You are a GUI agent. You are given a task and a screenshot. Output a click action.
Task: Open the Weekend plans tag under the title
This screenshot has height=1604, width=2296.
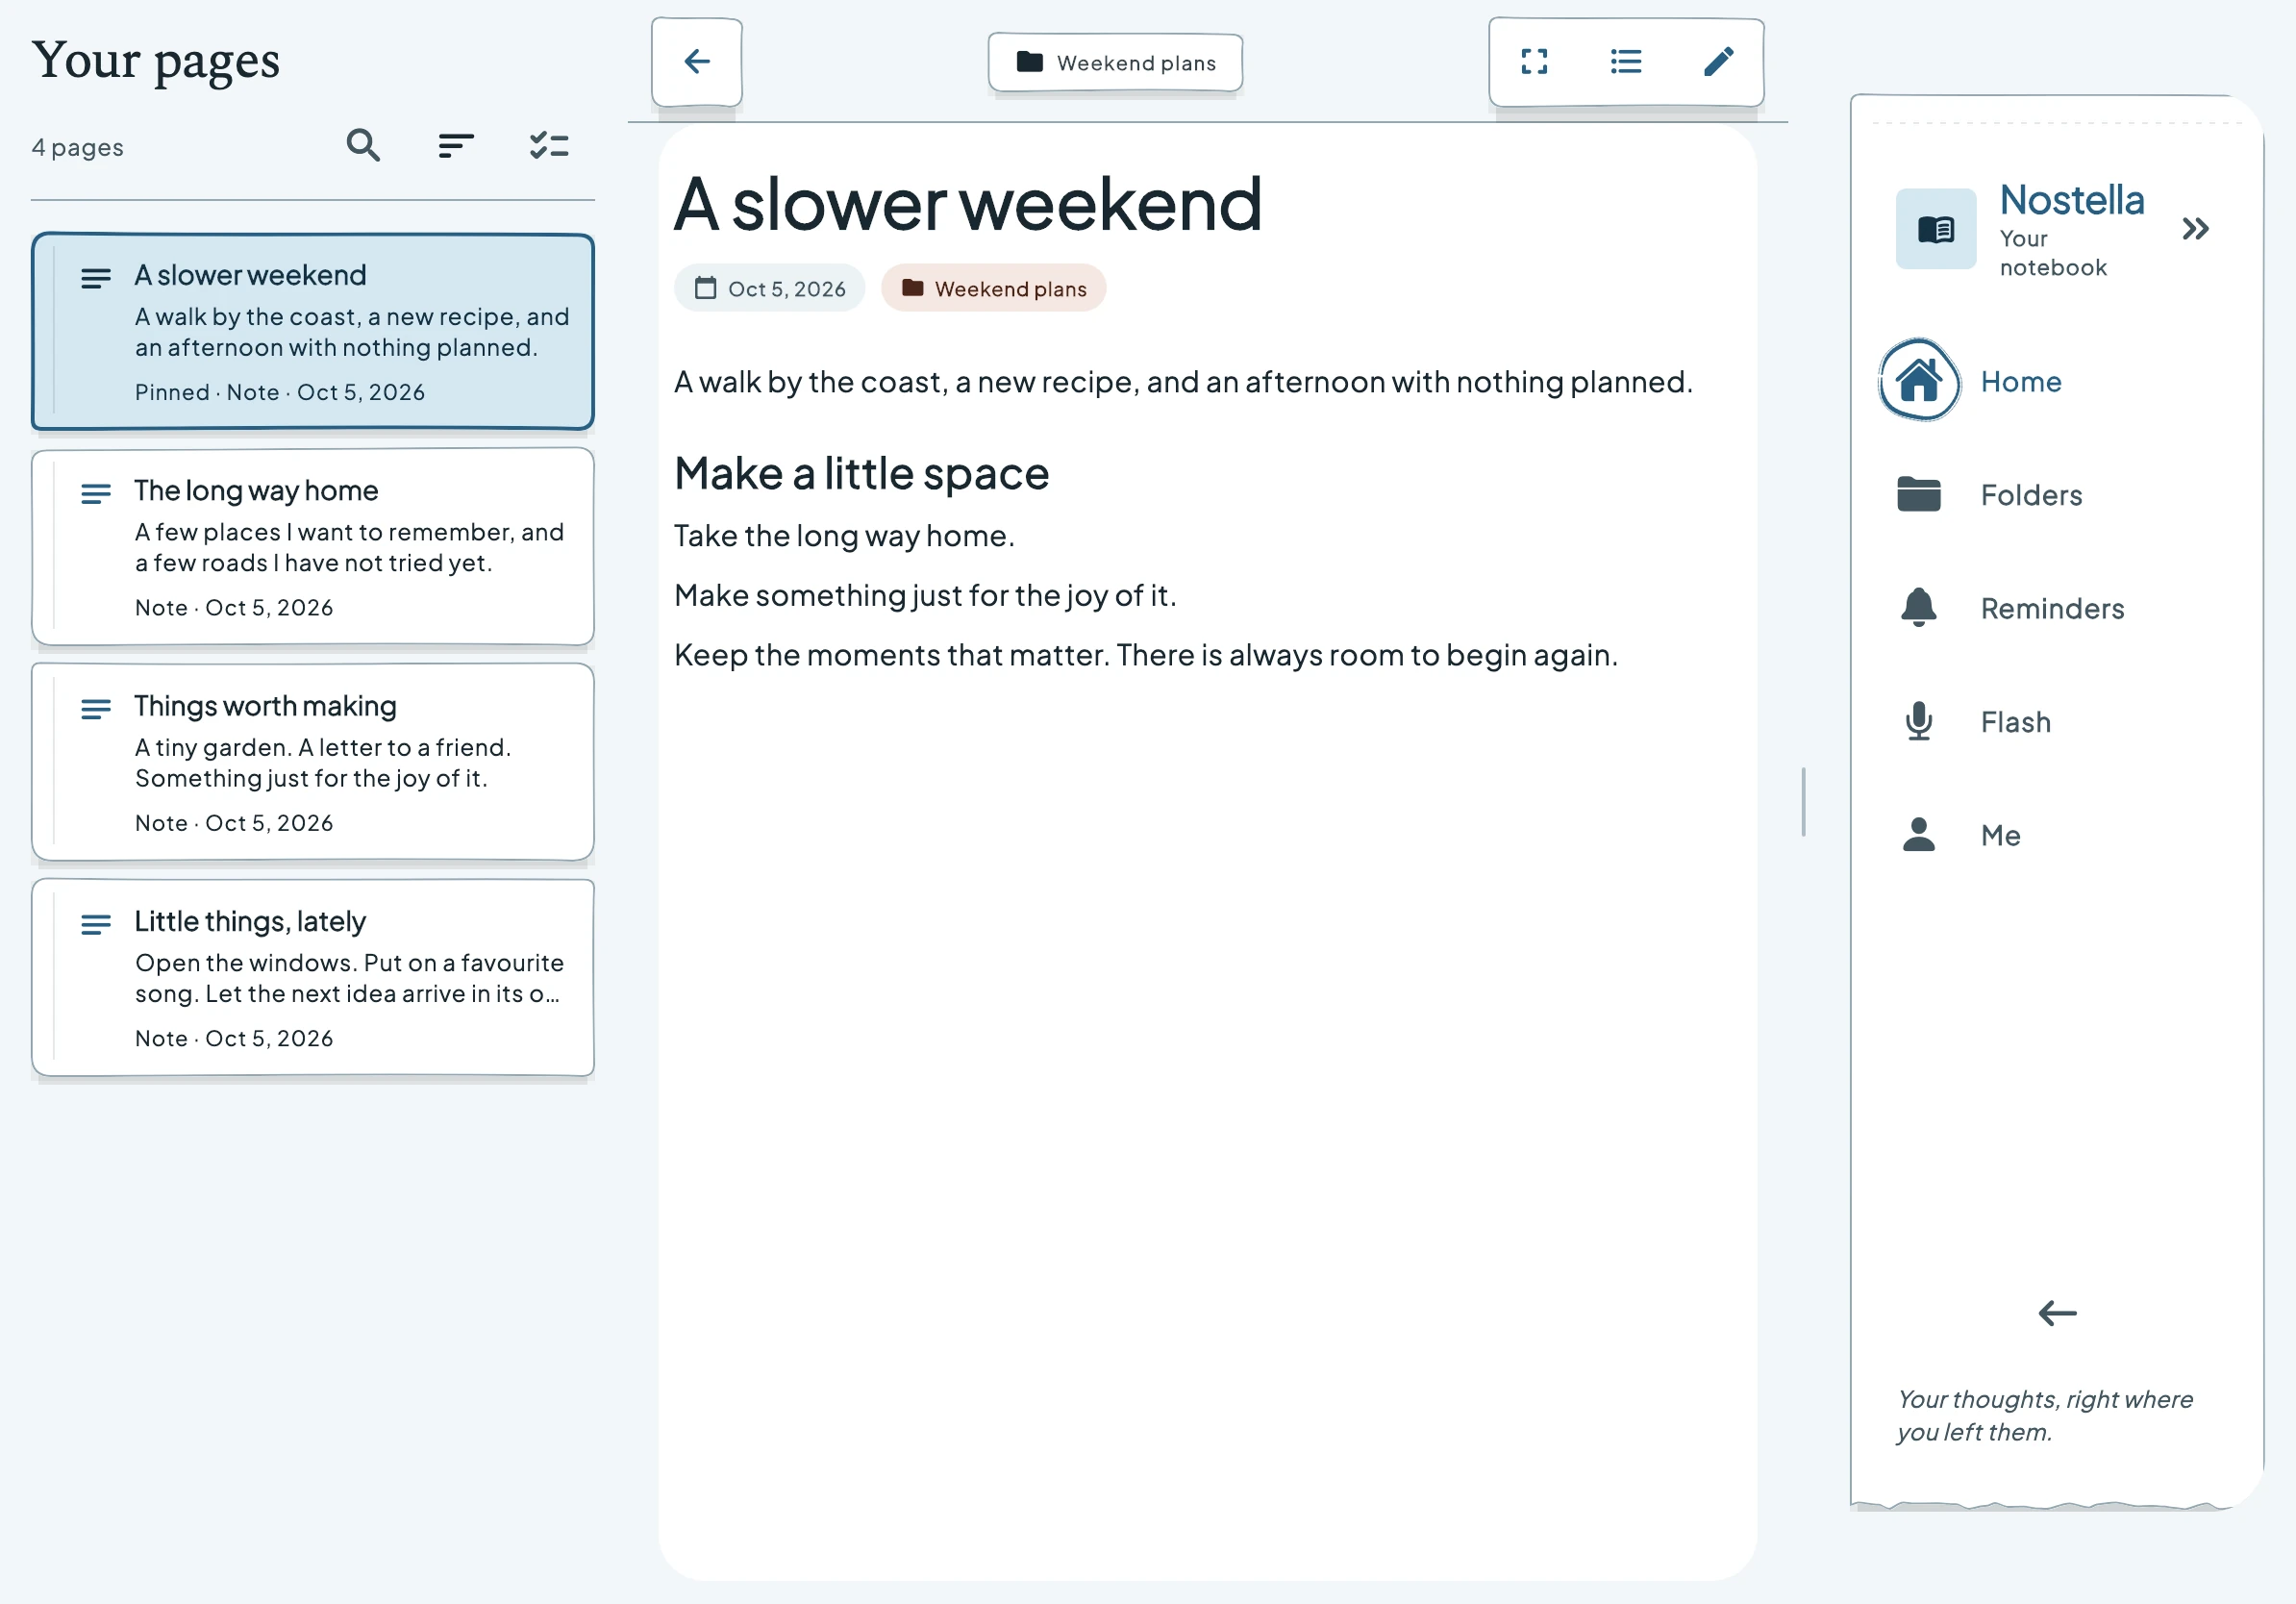[994, 288]
